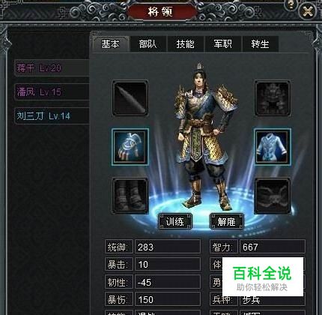Switch to the 基本 tab
This screenshot has height=315, width=322.
point(111,44)
